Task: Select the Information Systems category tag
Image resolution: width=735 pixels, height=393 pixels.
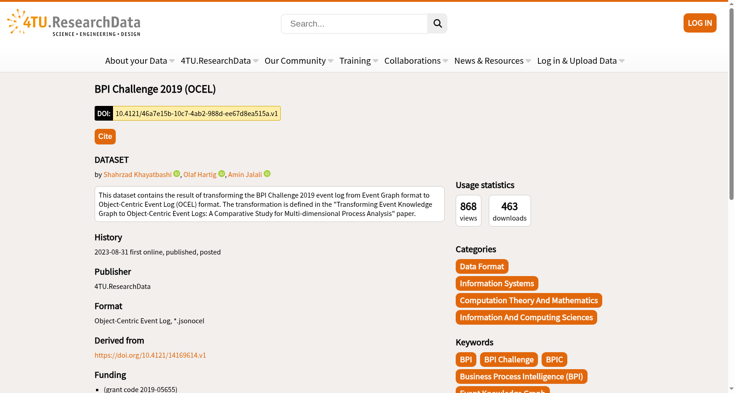Action: [497, 283]
